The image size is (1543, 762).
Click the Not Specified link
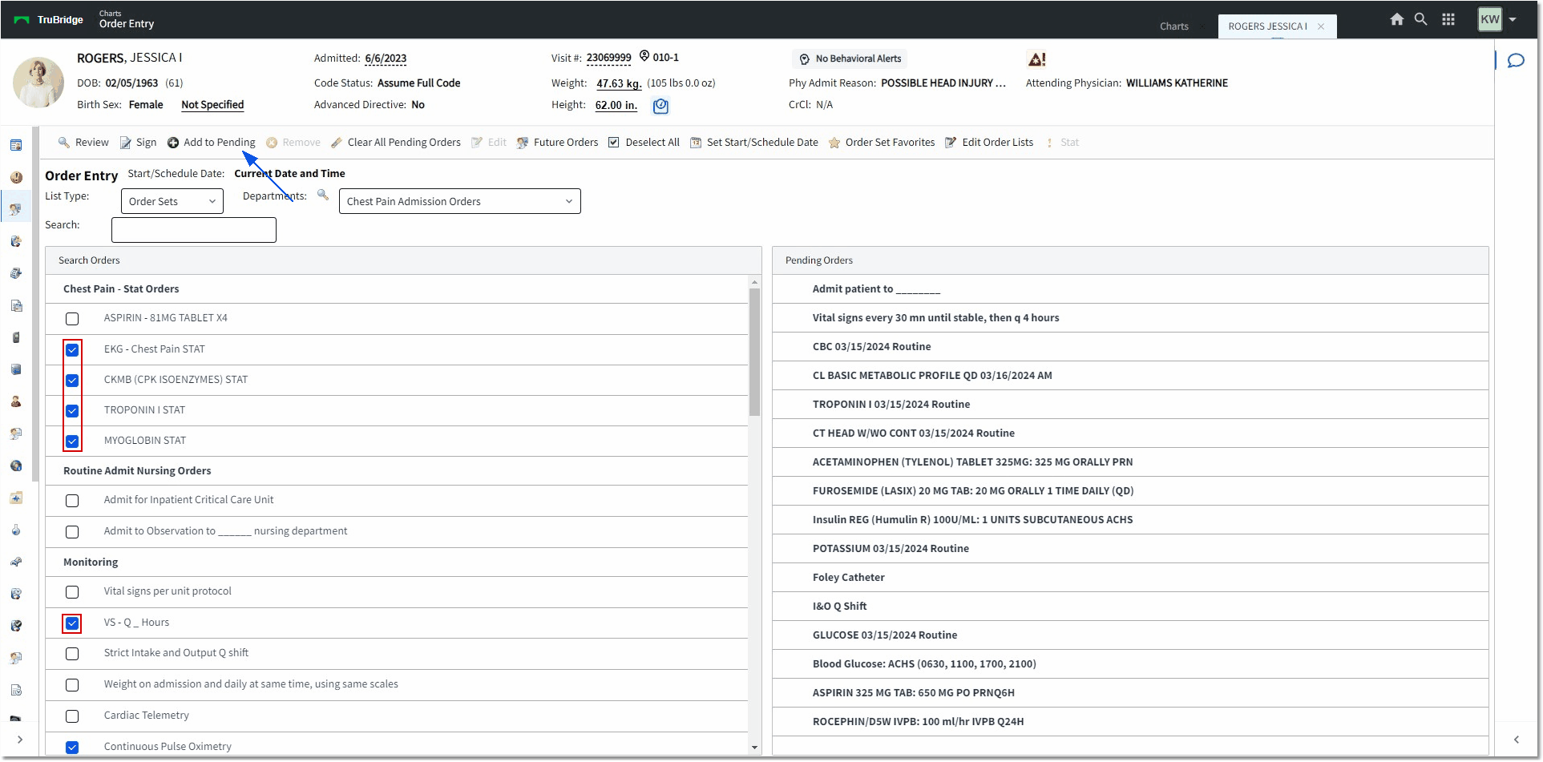[212, 105]
